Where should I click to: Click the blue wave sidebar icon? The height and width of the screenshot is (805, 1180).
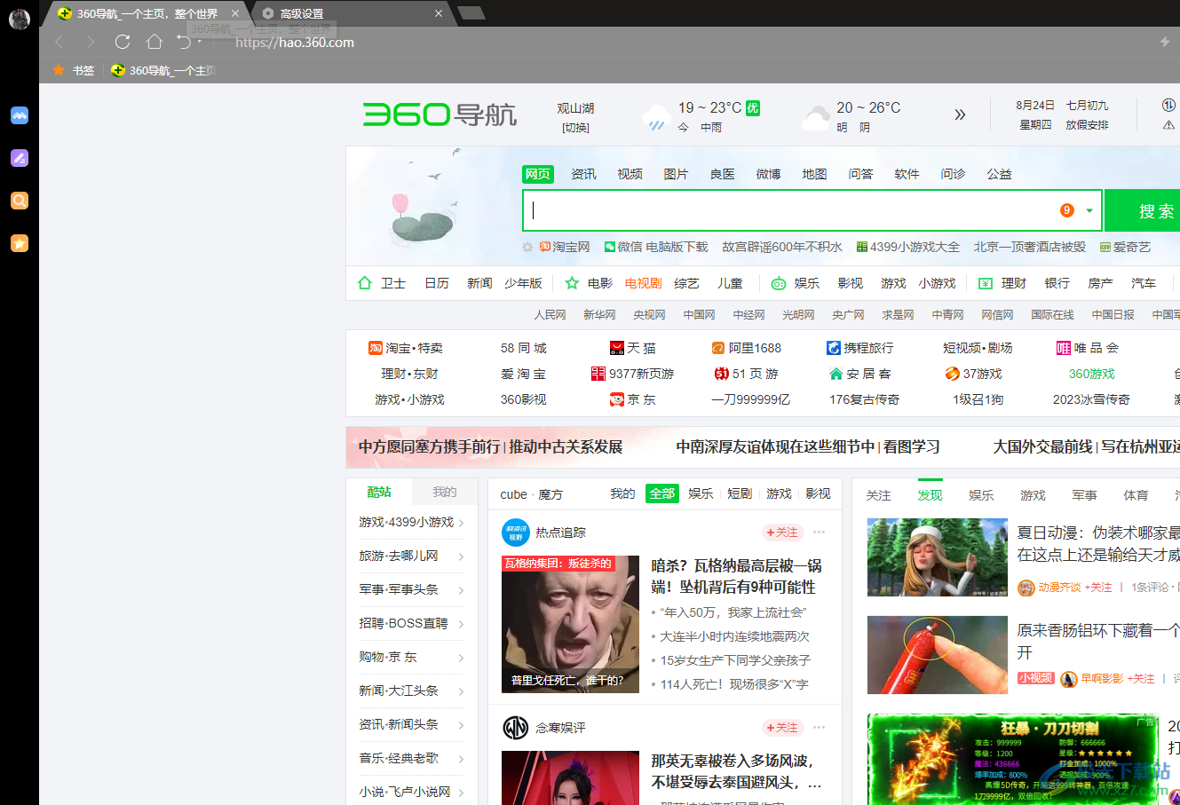coord(20,115)
